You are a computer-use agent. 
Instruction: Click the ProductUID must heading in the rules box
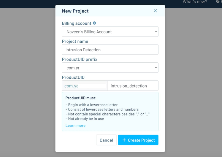click(81, 98)
